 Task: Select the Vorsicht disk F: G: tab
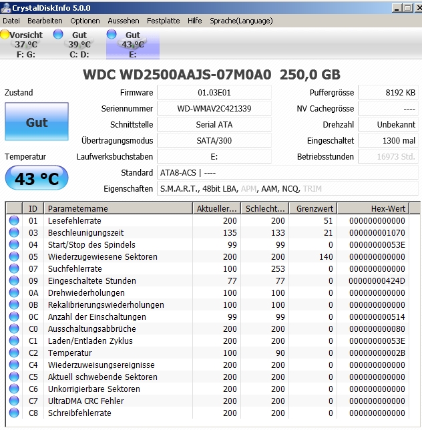pyautogui.click(x=26, y=45)
